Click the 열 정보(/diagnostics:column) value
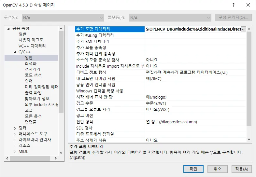The height and width of the screenshot is (177, 256). click(171, 122)
